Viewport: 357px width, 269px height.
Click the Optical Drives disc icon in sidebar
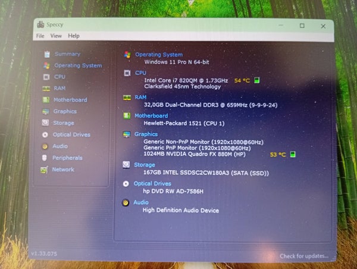45,134
